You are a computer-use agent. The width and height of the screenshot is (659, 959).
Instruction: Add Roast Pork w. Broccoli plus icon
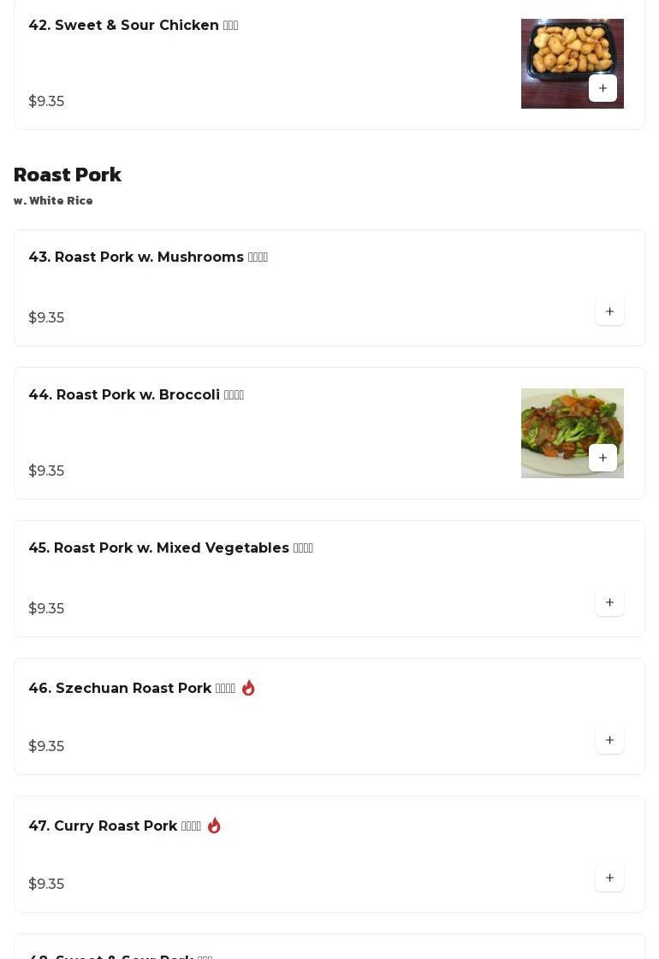tap(603, 458)
